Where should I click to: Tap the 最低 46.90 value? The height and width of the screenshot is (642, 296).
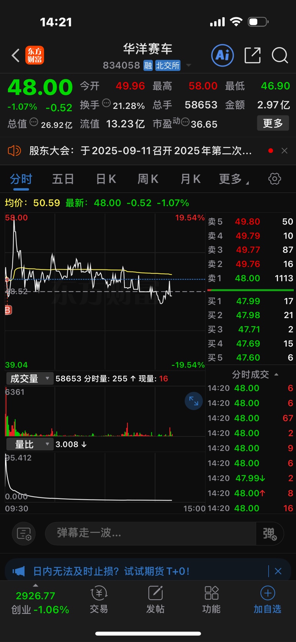(275, 86)
